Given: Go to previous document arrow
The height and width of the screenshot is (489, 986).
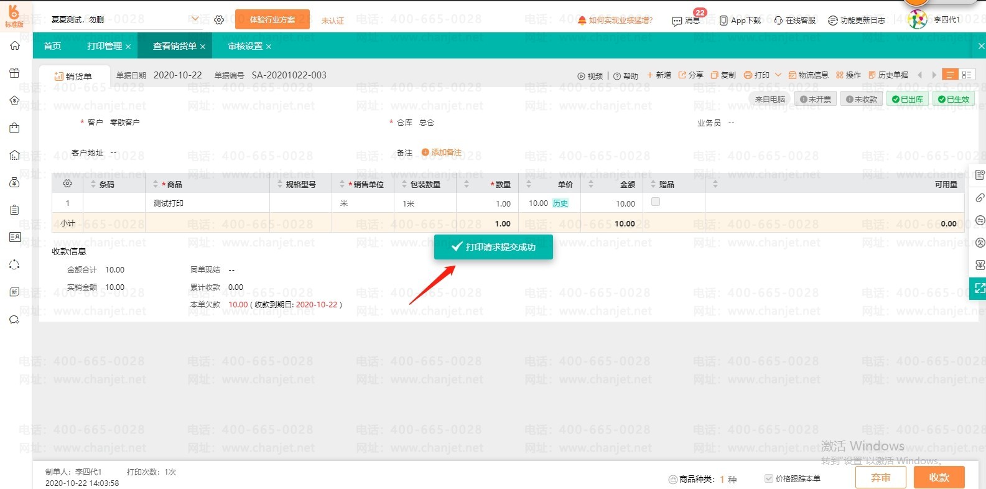Looking at the screenshot, I should point(920,75).
